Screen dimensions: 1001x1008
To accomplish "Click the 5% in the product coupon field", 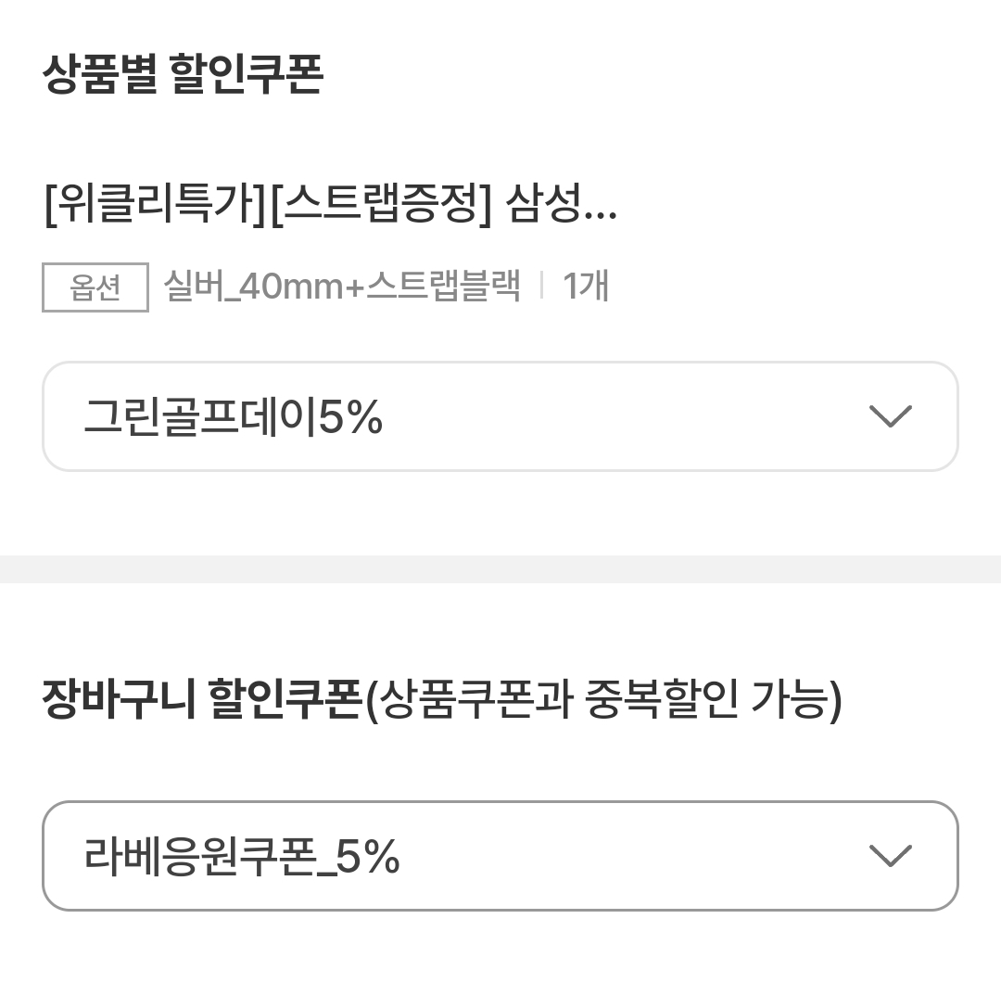I will pyautogui.click(x=351, y=418).
